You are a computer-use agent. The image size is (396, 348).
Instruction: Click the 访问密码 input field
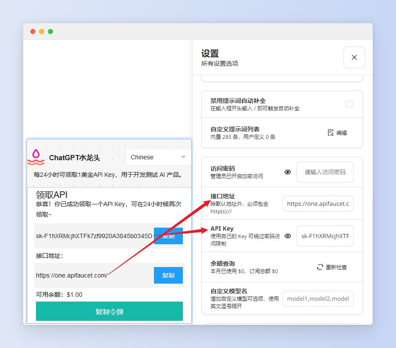325,172
